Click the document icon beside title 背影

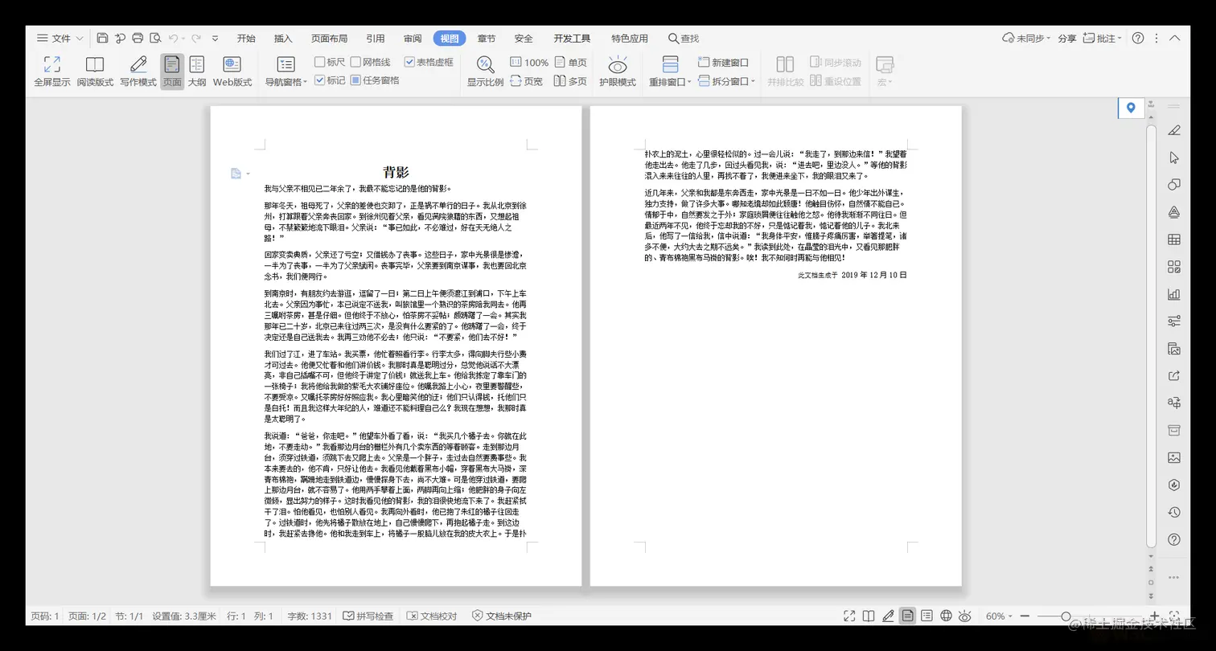tap(236, 173)
